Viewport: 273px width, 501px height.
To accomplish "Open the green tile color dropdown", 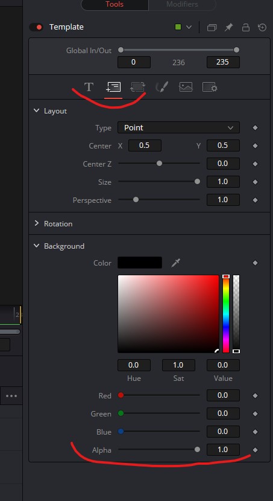I will pyautogui.click(x=183, y=27).
